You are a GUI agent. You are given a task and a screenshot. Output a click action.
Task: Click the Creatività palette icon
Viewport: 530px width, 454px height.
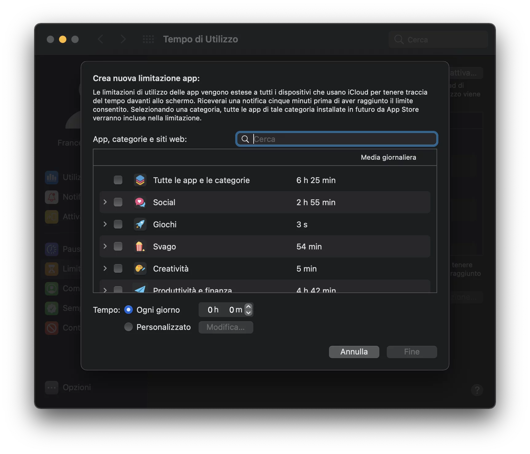pos(140,269)
